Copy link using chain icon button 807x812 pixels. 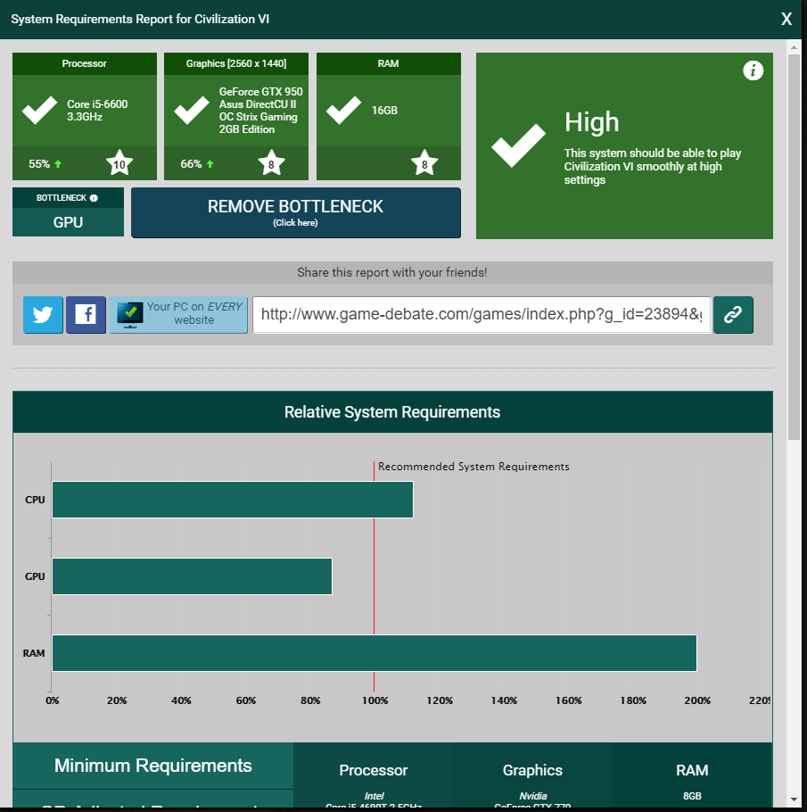(733, 314)
